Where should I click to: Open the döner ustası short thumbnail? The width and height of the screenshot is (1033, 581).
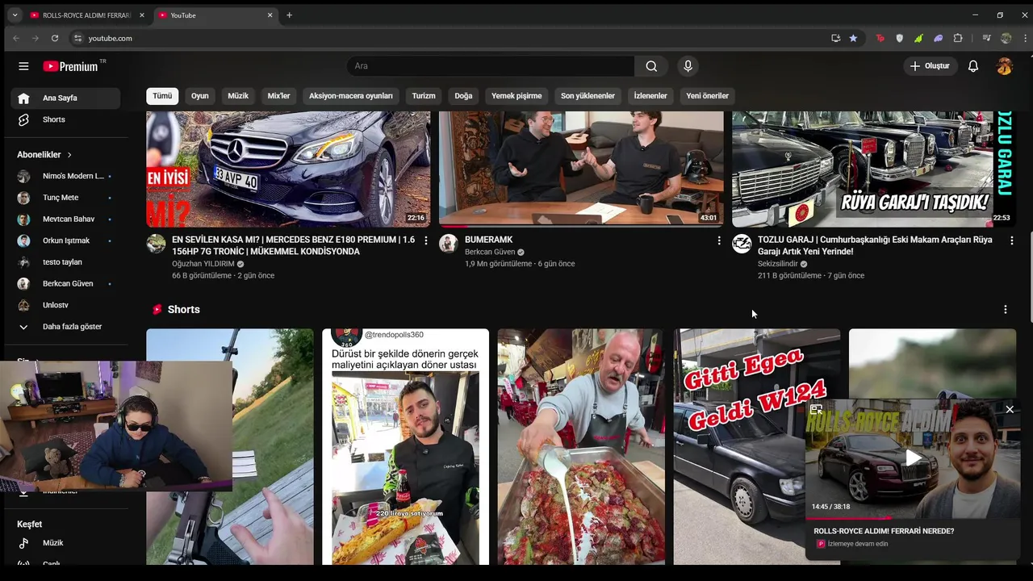405,446
